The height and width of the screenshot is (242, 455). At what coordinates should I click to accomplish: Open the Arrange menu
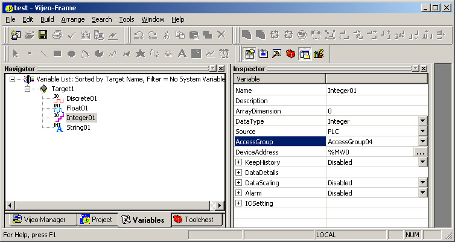pyautogui.click(x=73, y=19)
